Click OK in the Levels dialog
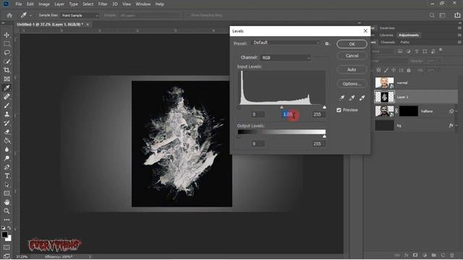This screenshot has height=260, width=463. click(x=352, y=44)
